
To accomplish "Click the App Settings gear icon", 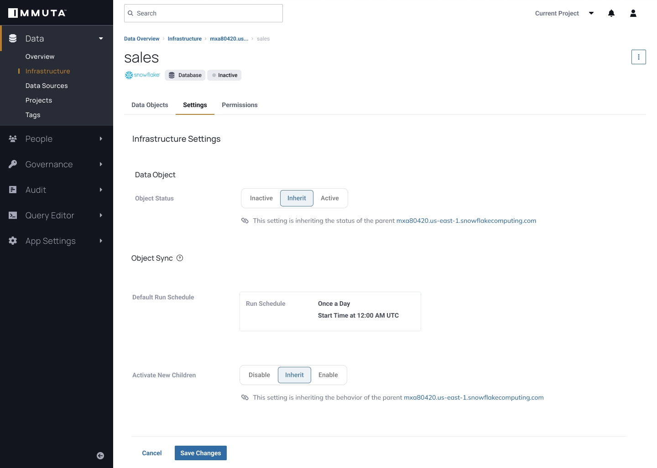I will pos(13,241).
